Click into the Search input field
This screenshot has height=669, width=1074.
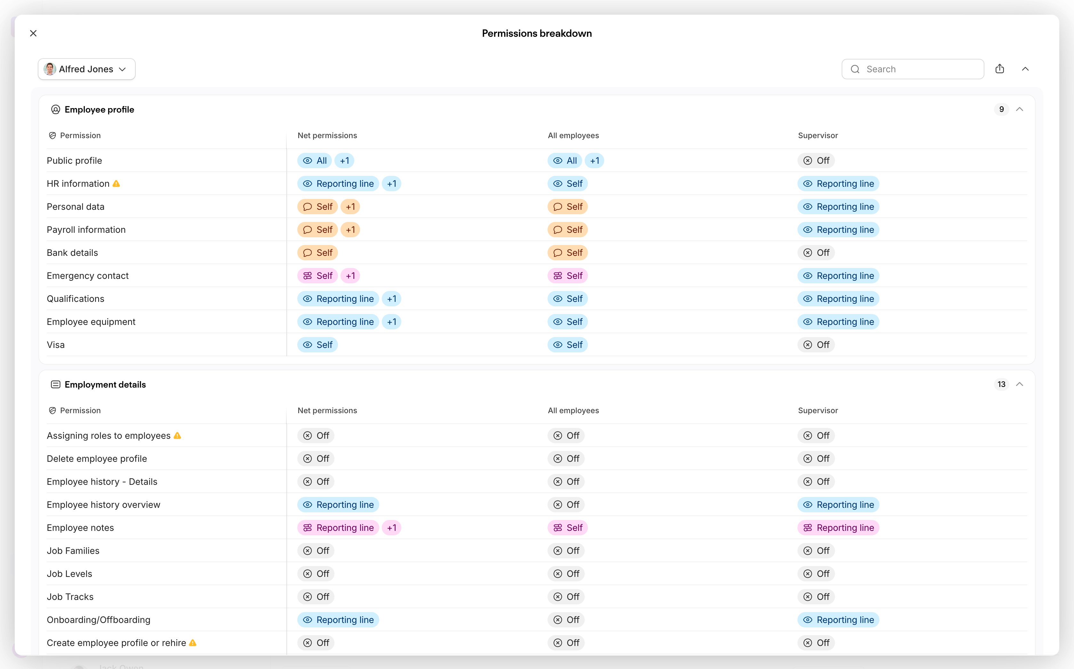coord(913,69)
